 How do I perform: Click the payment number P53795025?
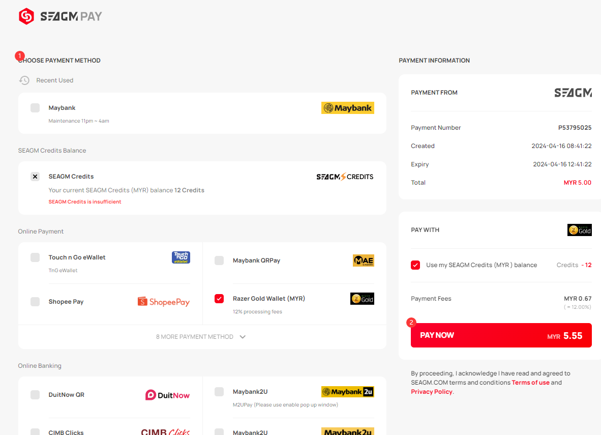[x=575, y=128]
